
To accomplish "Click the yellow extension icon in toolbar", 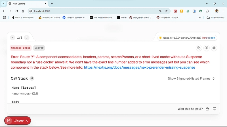I will [182, 11].
